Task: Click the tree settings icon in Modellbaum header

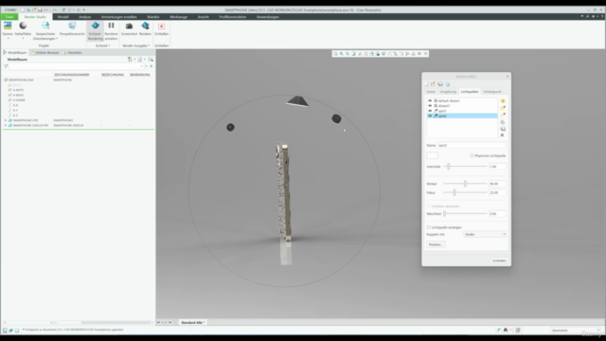Action: point(130,60)
